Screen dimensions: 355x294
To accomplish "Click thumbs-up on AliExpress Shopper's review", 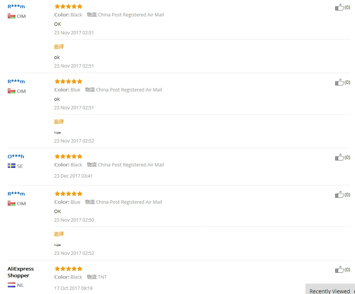I will pos(339,269).
